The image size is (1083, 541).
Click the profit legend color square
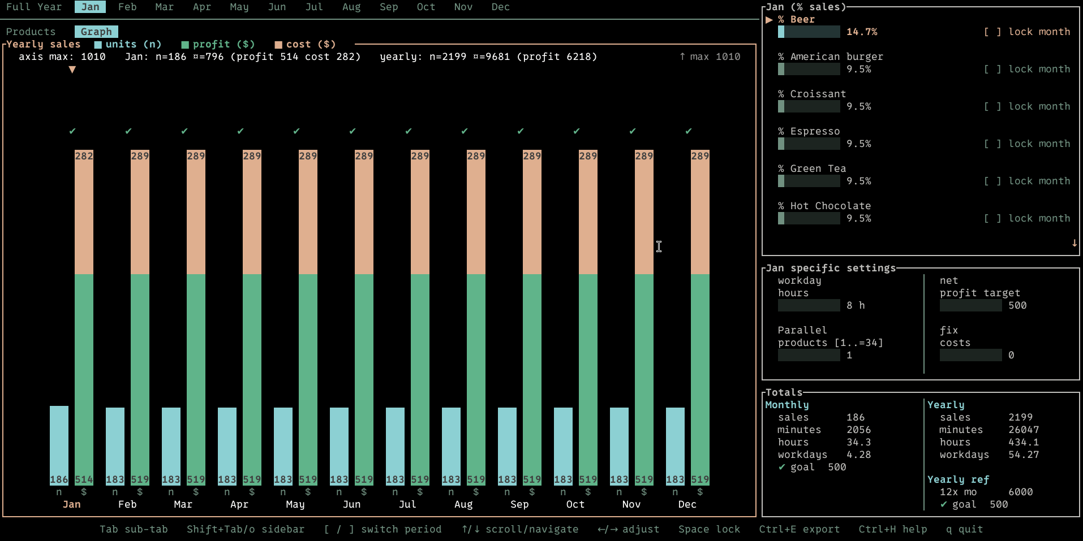185,45
